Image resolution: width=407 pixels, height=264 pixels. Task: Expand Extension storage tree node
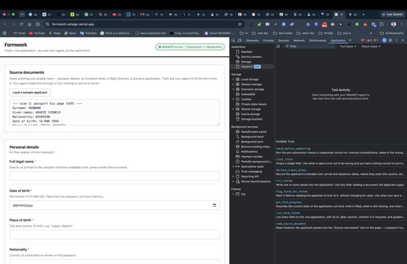tap(233, 89)
